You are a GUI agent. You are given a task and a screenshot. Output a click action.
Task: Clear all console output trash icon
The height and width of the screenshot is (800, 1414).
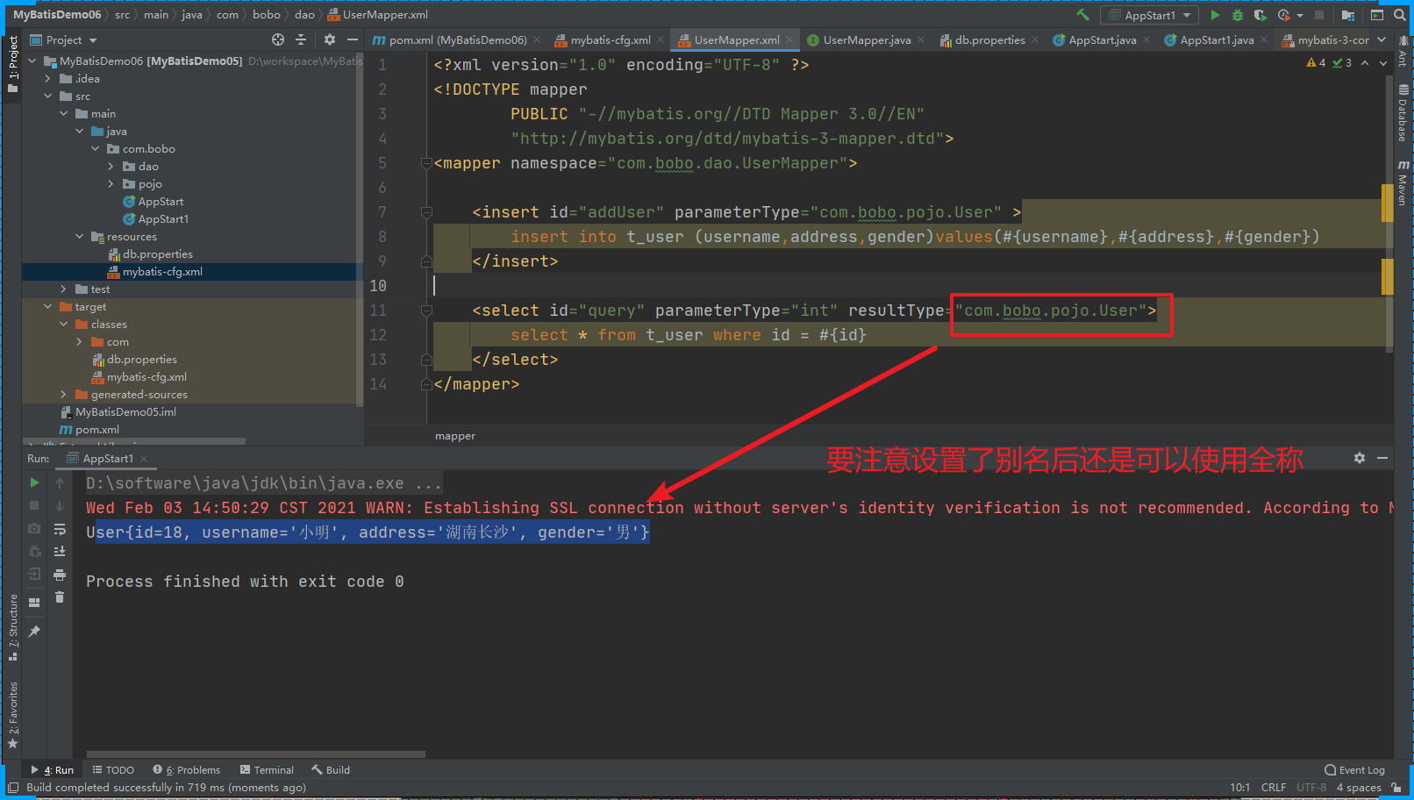[60, 597]
